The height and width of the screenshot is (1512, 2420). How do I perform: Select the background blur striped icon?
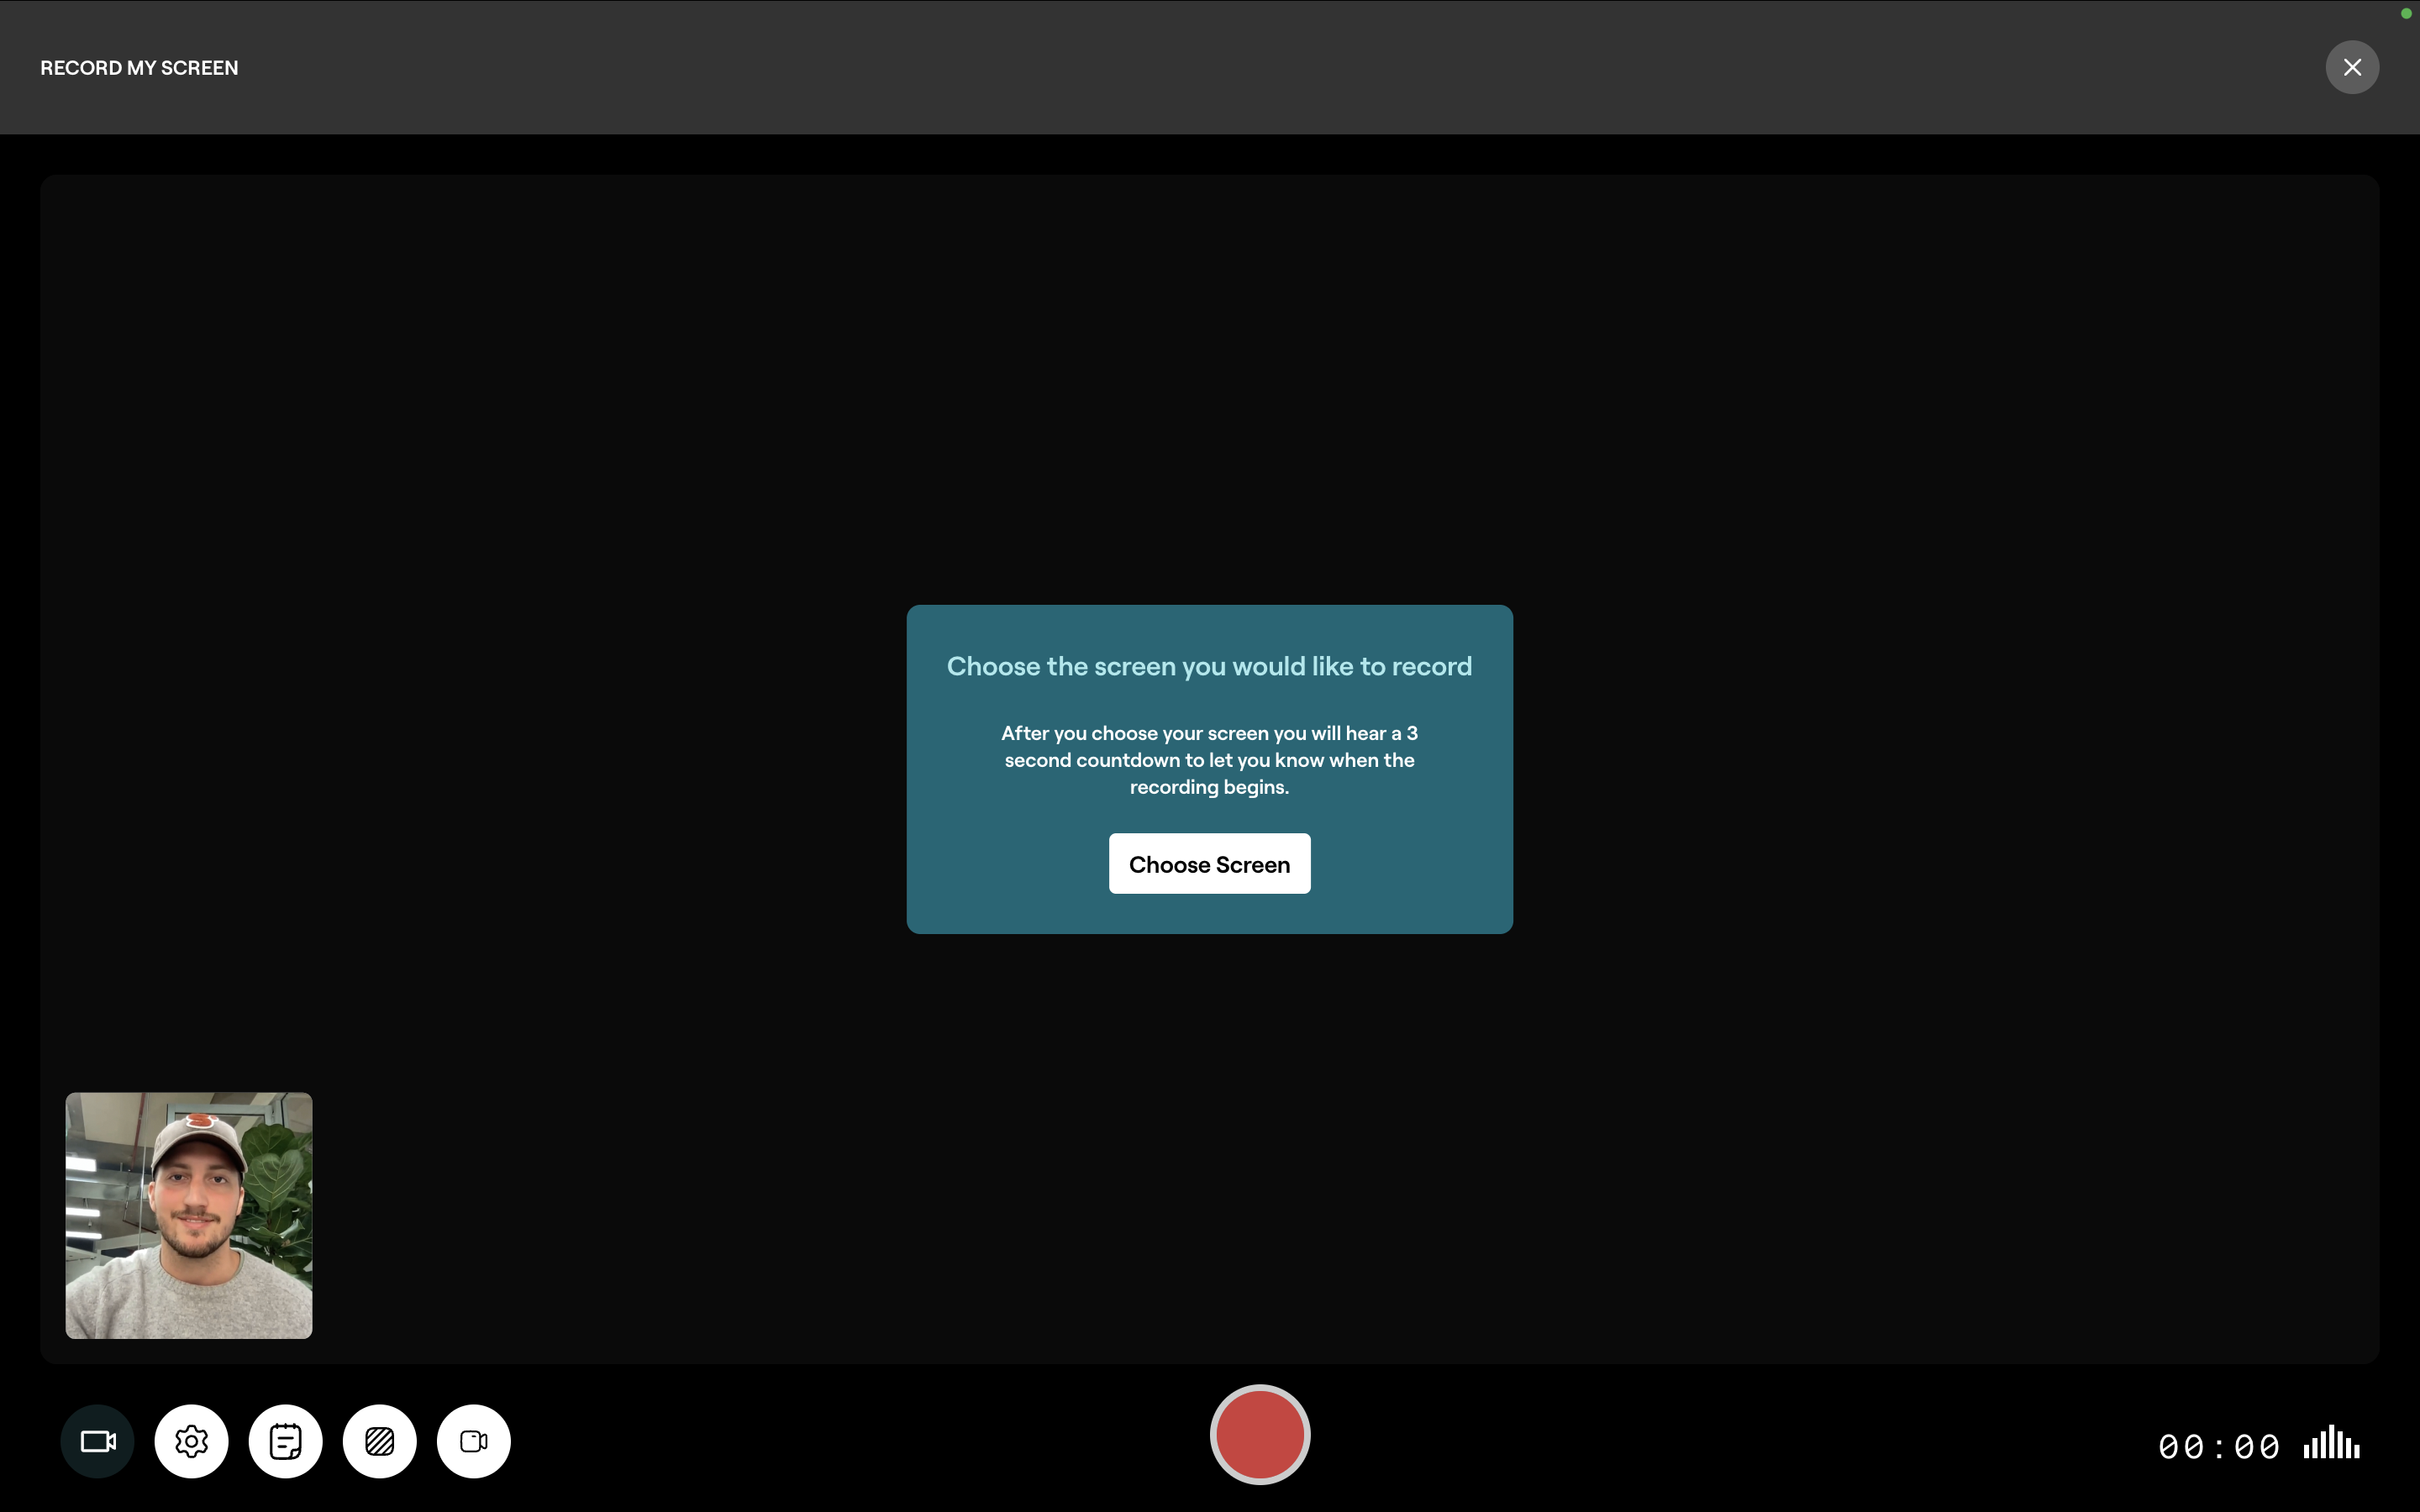click(380, 1441)
